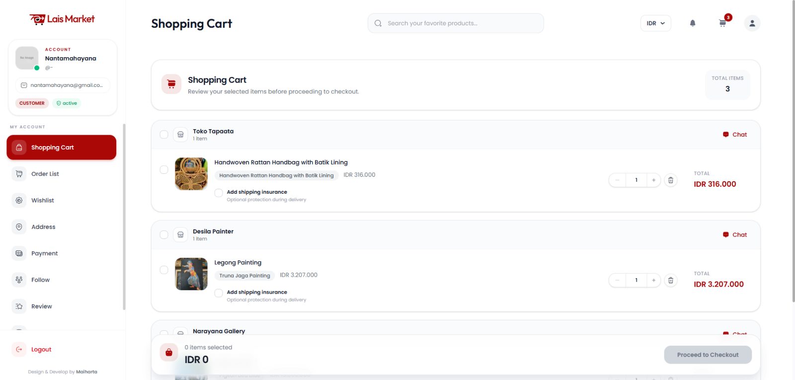
Task: Select the Handwoven Rattan Handbag item checkbox
Action: (x=164, y=170)
